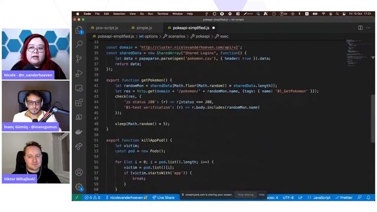Open the exec breadcrumb
This screenshot has height=212, width=377.
coord(221,37)
